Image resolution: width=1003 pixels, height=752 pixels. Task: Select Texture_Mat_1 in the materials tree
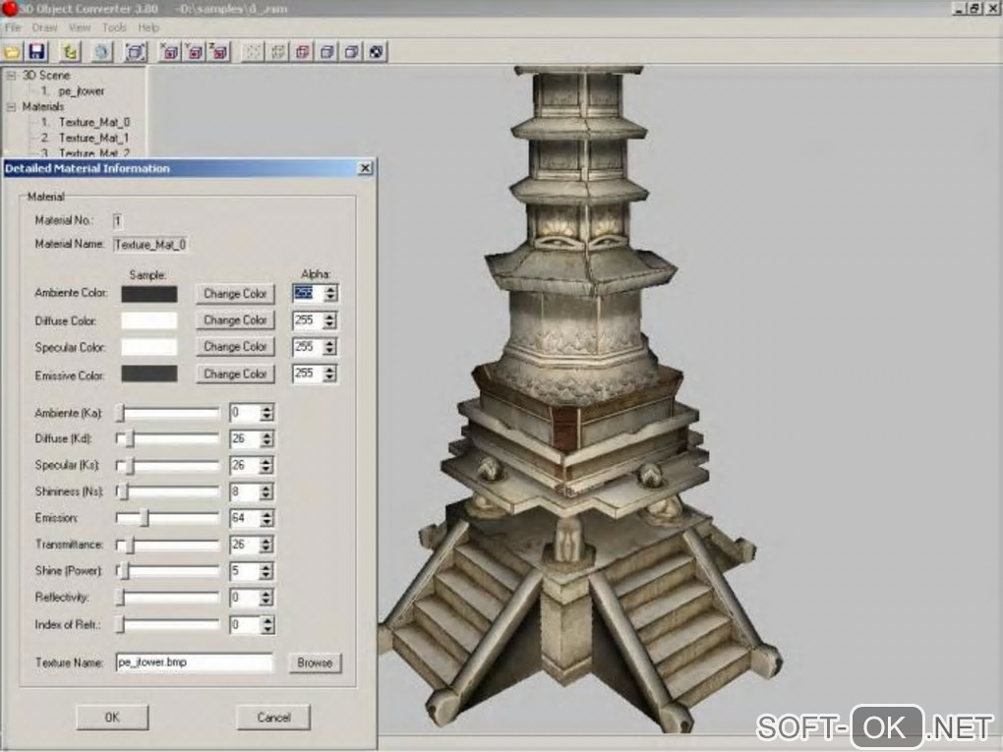coord(93,138)
